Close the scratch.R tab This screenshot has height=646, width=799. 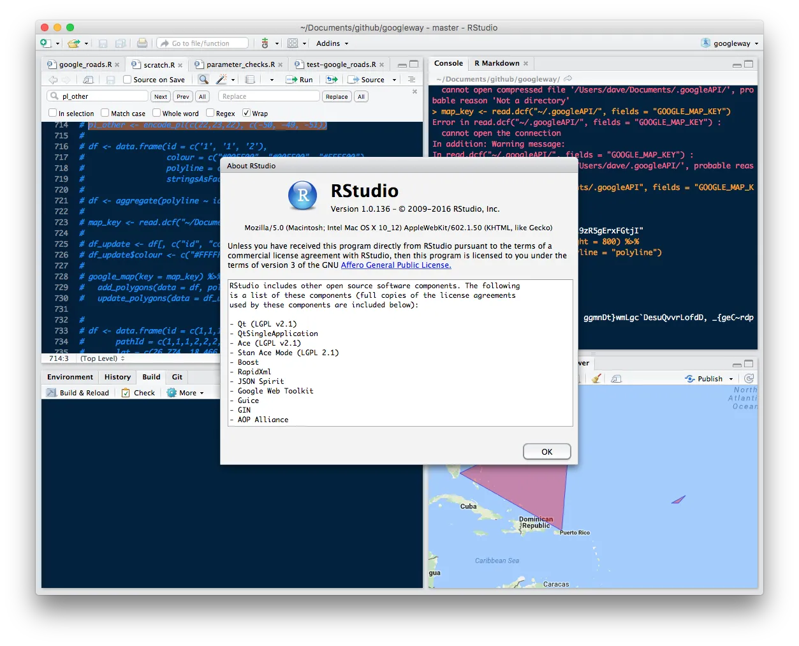(180, 65)
